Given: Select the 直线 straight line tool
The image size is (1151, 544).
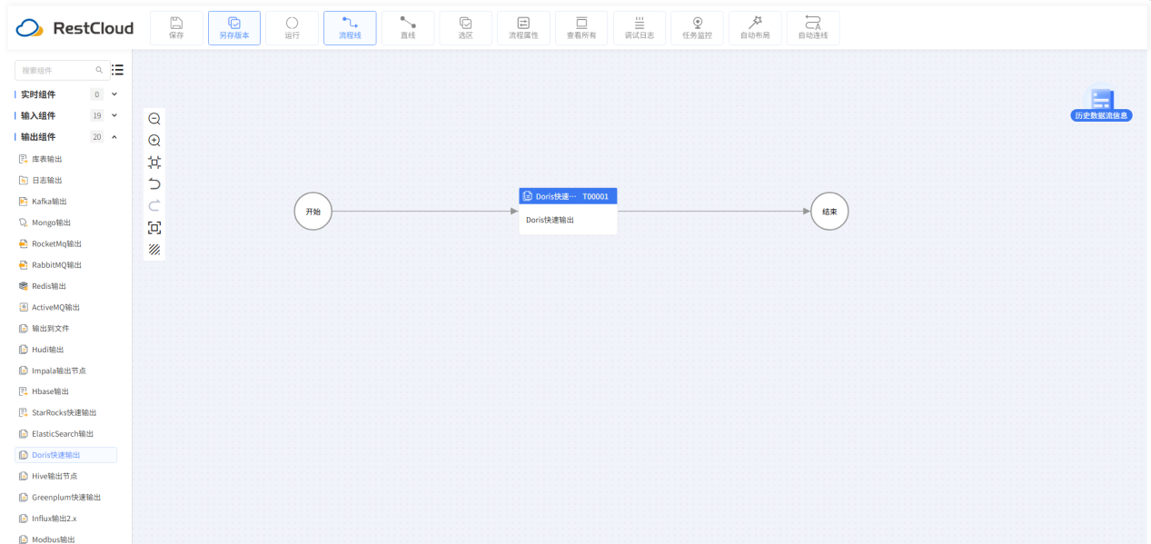Looking at the screenshot, I should tap(408, 28).
